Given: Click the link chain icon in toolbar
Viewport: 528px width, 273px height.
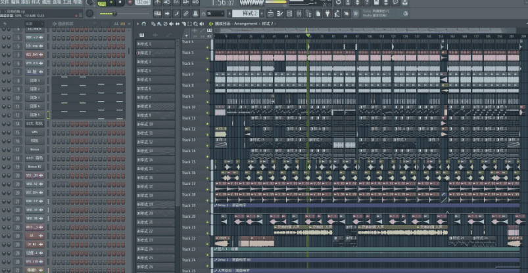Looking at the screenshot, I should click(187, 13).
